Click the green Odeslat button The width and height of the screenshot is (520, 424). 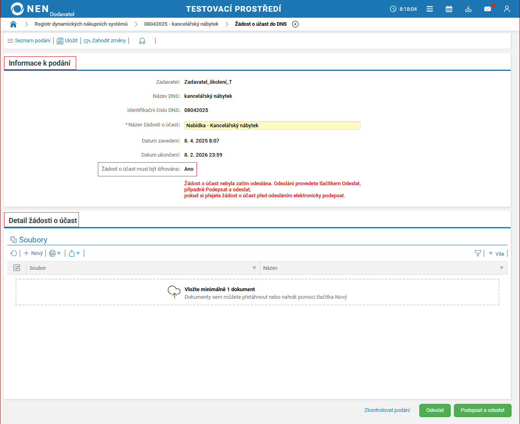pyautogui.click(x=435, y=410)
